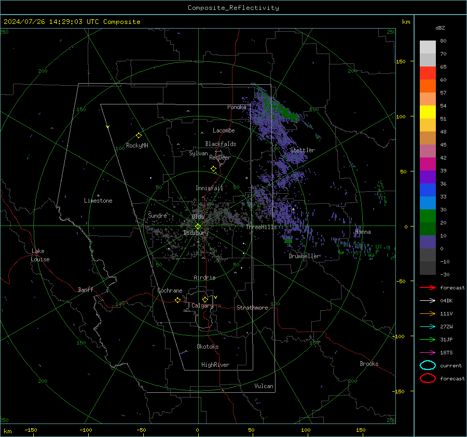This screenshot has width=467, height=437.
Task: Select the purple 36-39 dBZ color swatch
Action: (x=428, y=177)
